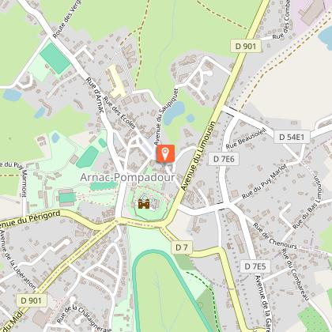Click the Avenue du Limousin street label

click(198, 156)
